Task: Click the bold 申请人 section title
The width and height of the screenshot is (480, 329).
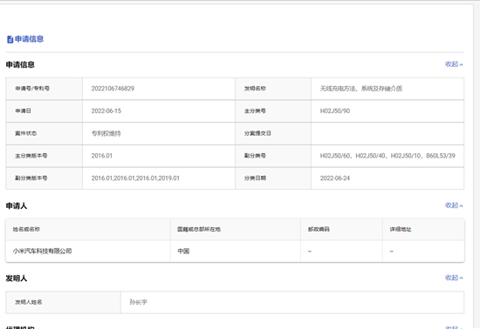Action: tap(17, 206)
